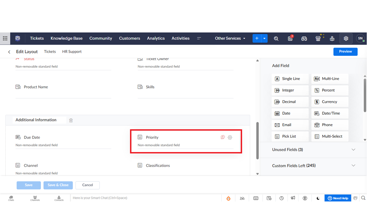Open the Knowledge Base tab

pos(66,39)
